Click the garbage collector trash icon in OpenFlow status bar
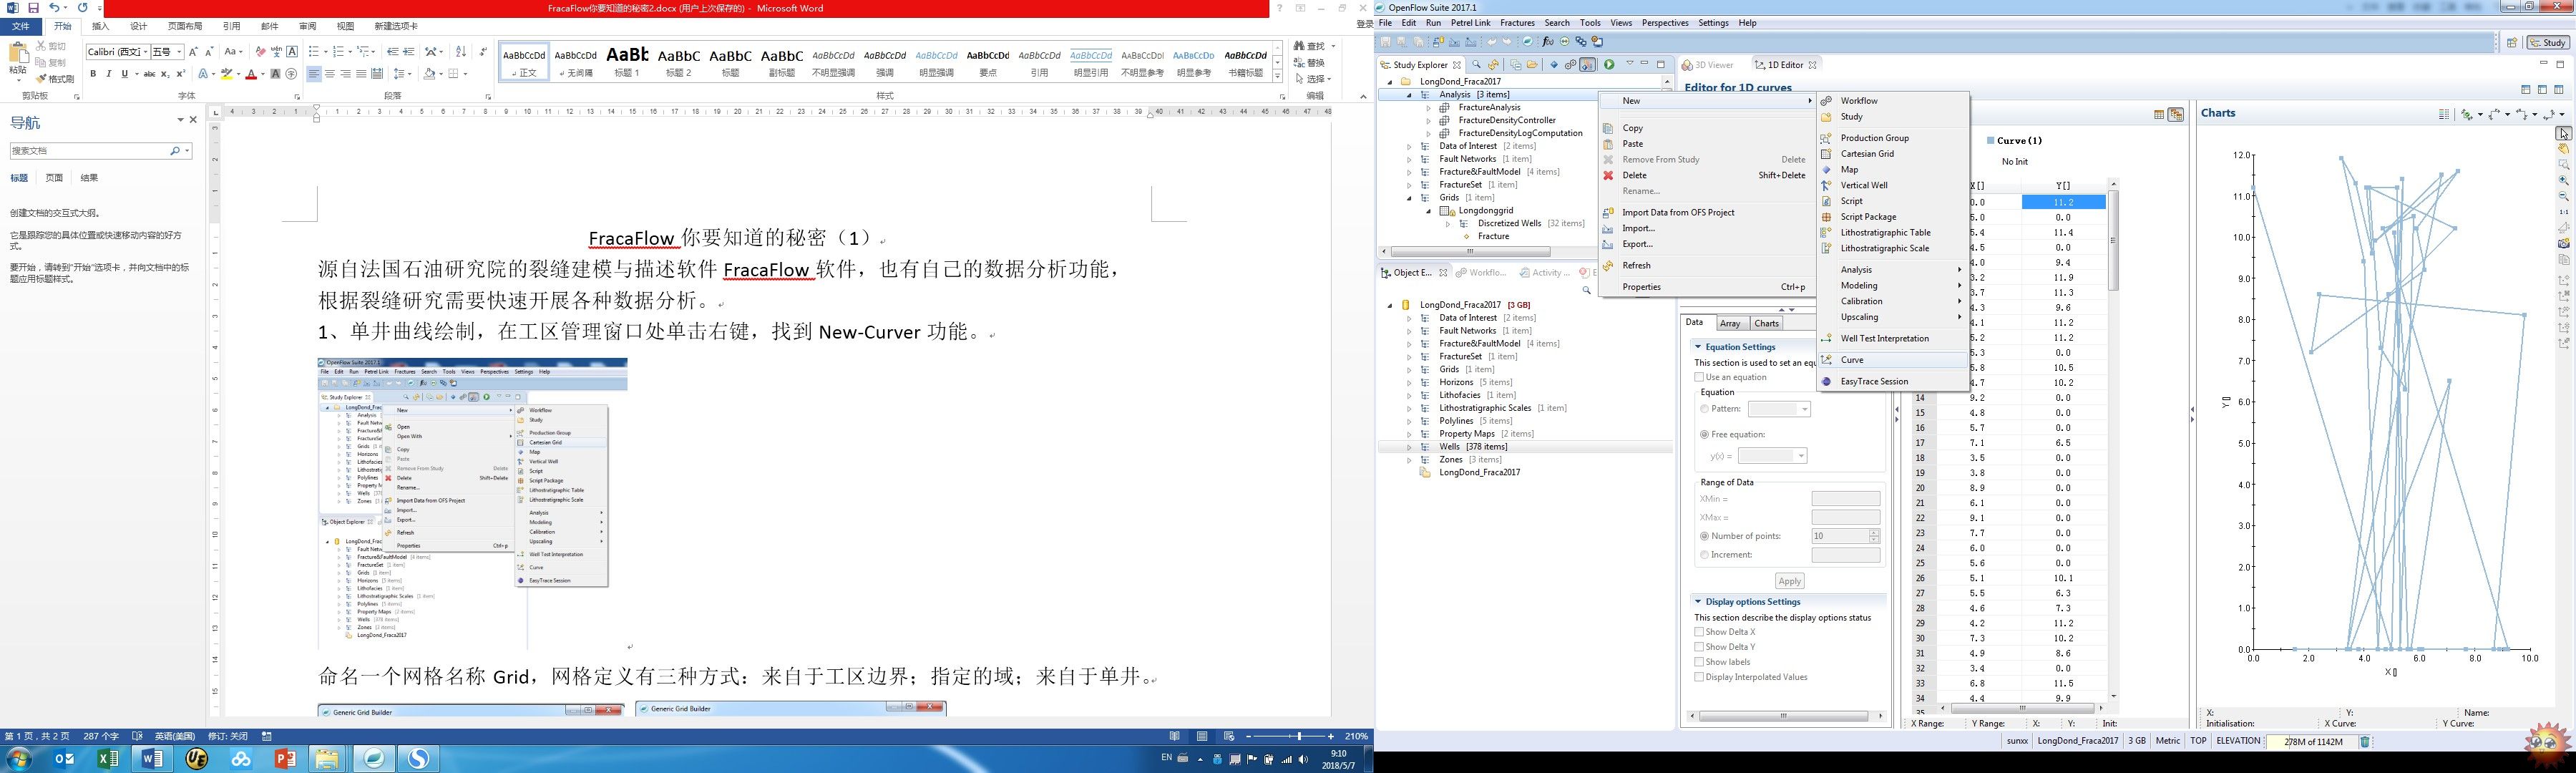This screenshot has width=2576, height=773. point(2365,742)
